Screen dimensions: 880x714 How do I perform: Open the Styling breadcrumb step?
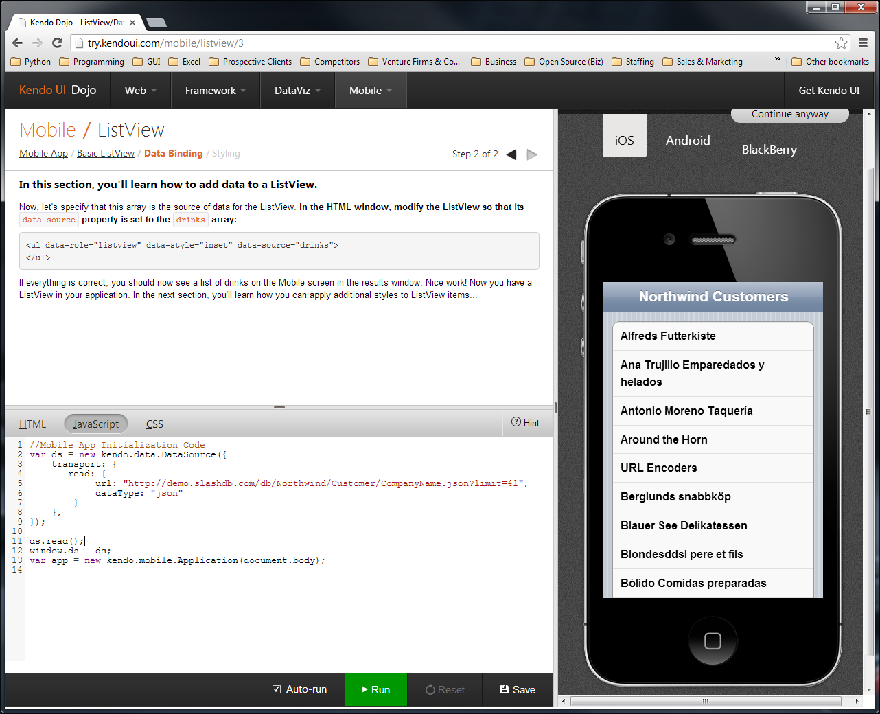(226, 154)
